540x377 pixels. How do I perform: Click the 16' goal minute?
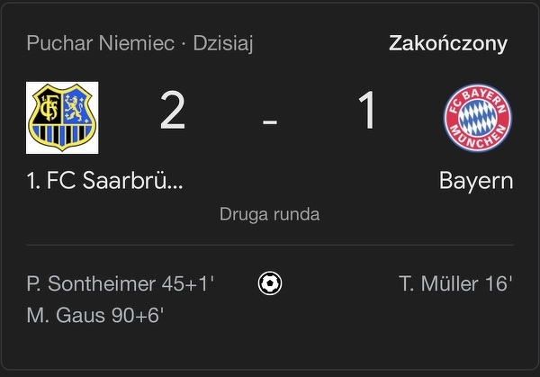pos(498,284)
